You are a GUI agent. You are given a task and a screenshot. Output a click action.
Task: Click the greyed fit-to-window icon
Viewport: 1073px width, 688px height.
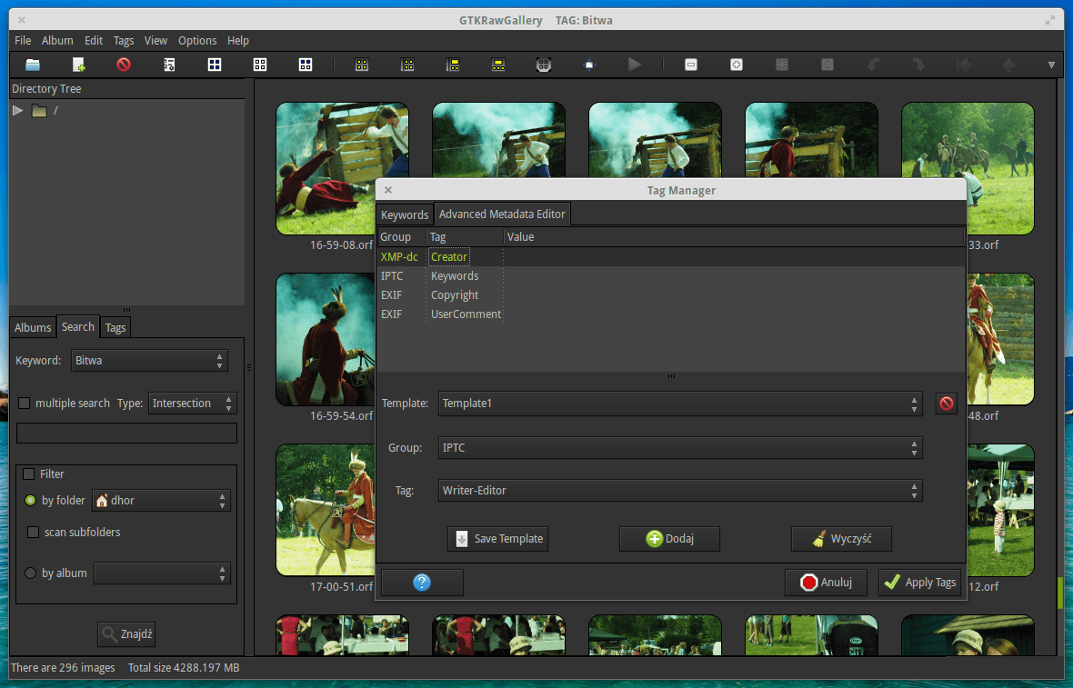(x=781, y=65)
